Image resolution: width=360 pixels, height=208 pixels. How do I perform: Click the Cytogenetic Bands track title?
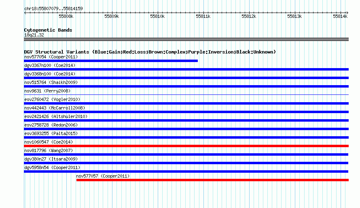click(x=48, y=30)
